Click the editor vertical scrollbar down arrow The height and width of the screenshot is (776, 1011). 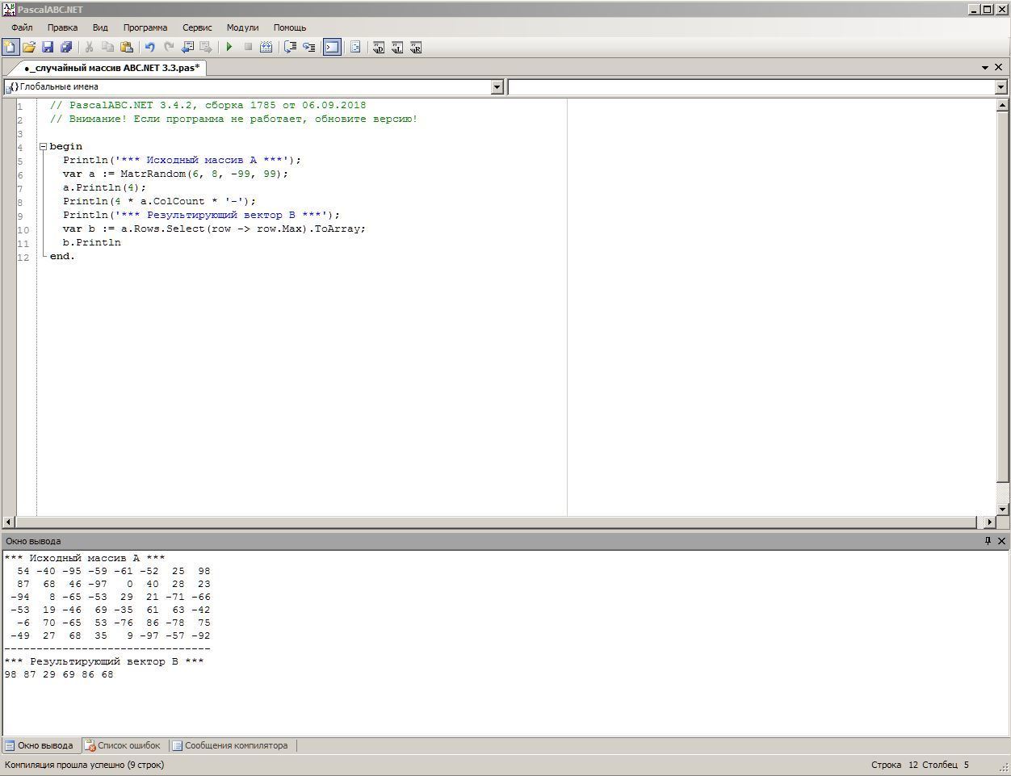pyautogui.click(x=1002, y=509)
